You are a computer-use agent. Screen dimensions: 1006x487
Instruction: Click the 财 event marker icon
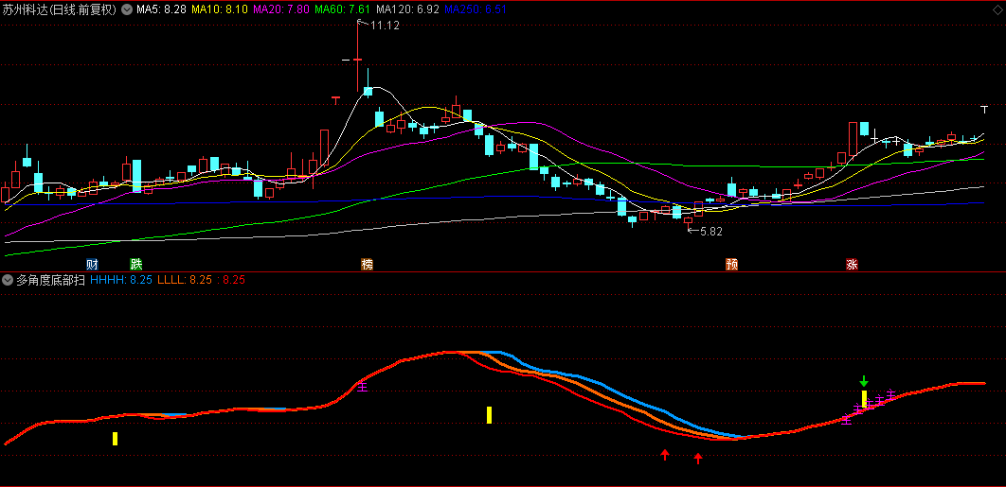click(93, 265)
